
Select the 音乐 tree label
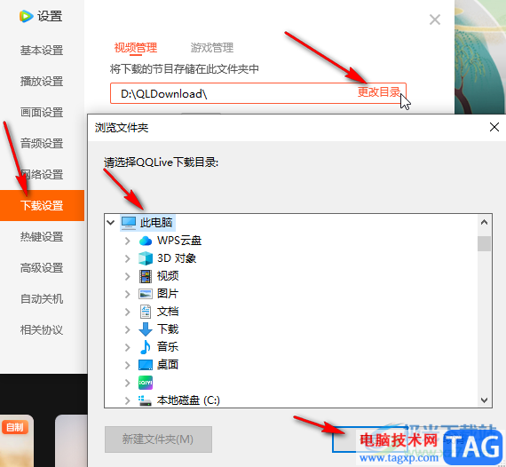pyautogui.click(x=168, y=347)
